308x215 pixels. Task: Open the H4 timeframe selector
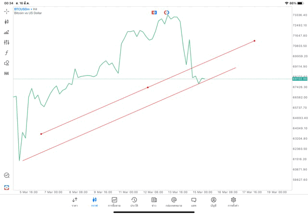[x=6, y=74]
